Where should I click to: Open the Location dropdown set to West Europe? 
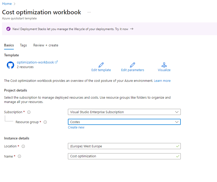(124, 146)
